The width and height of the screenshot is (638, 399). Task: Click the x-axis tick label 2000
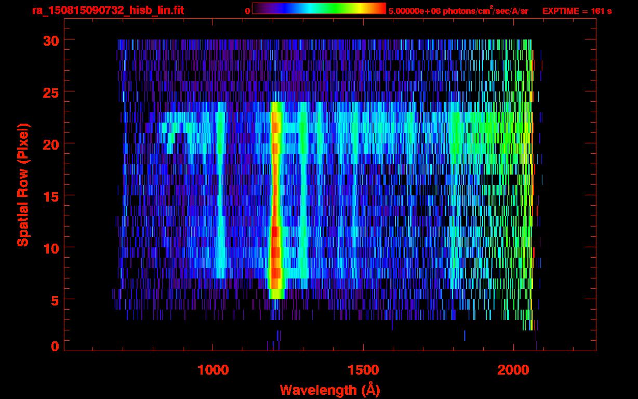[513, 370]
